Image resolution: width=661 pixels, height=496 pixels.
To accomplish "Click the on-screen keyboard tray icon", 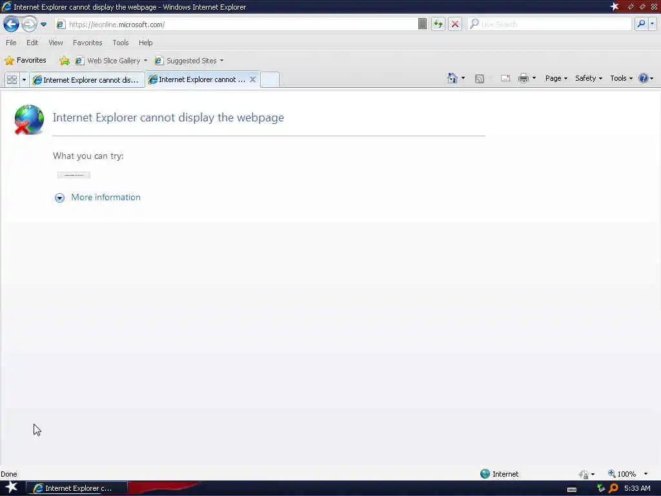I will pyautogui.click(x=572, y=490).
